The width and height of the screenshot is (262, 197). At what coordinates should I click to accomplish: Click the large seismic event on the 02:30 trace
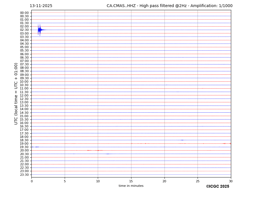tap(40, 30)
